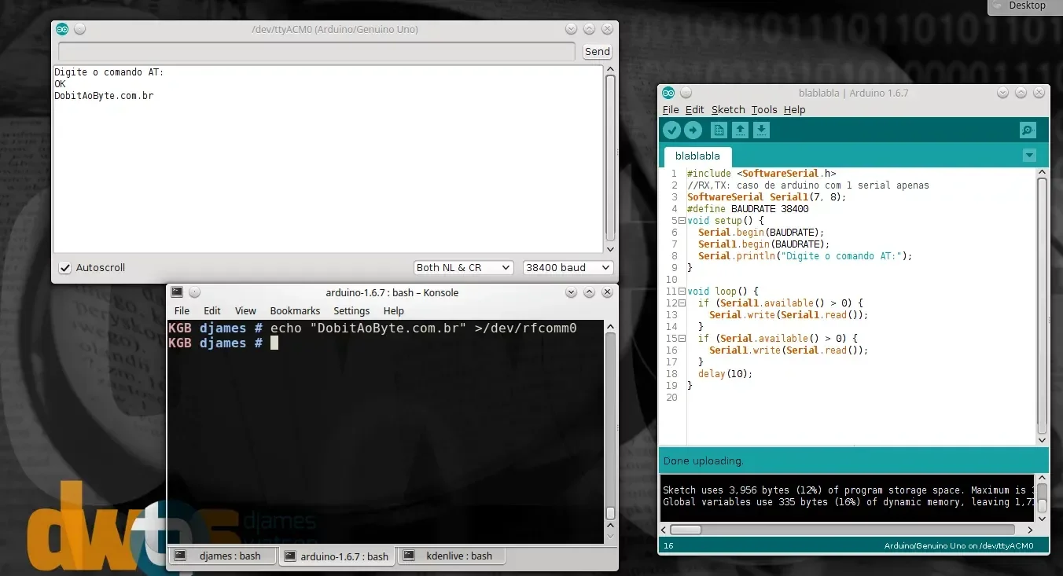Screen dimensions: 1063x576
Task: Open the Bookmarks menu in Konsole
Action: [x=295, y=311]
